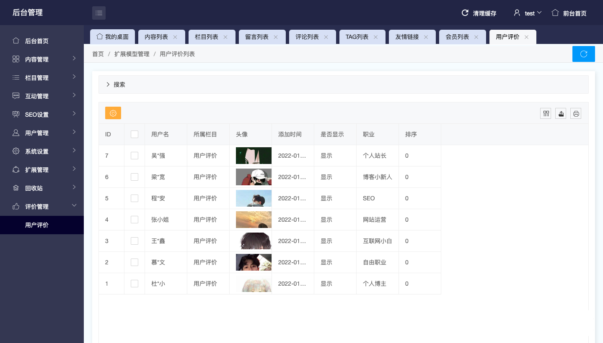Expand the 搜索 search panel
The height and width of the screenshot is (343, 603).
[116, 84]
